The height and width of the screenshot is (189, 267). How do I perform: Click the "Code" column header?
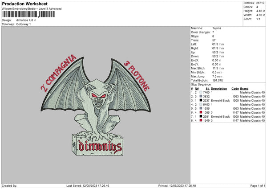point(235,89)
